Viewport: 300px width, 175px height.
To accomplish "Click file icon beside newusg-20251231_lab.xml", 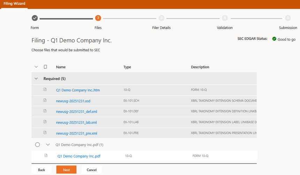I will [45, 122].
